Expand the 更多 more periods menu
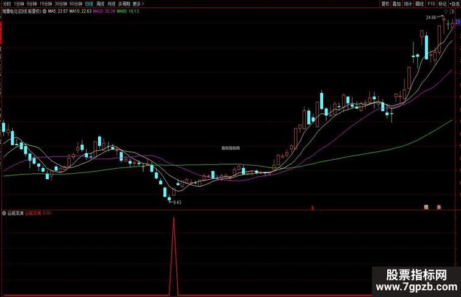Viewport: 461px width, 297px height. [138, 4]
